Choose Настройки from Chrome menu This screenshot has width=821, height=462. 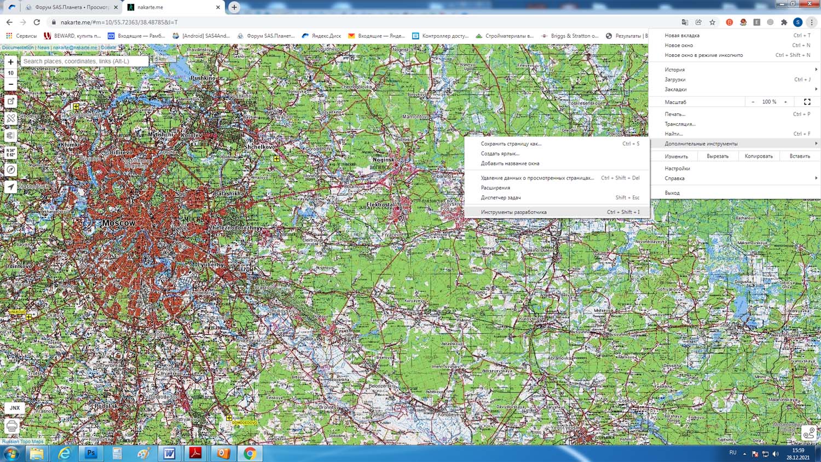click(x=678, y=169)
